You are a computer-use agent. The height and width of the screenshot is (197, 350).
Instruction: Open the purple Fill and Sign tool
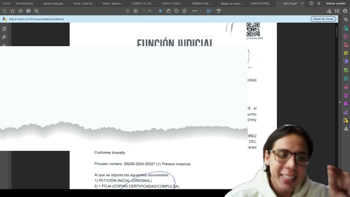(x=346, y=112)
